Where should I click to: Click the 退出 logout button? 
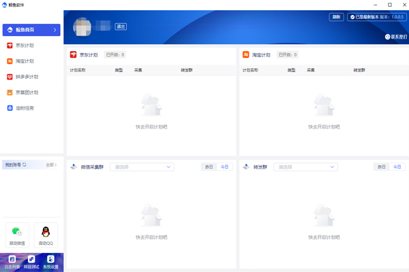(x=121, y=27)
